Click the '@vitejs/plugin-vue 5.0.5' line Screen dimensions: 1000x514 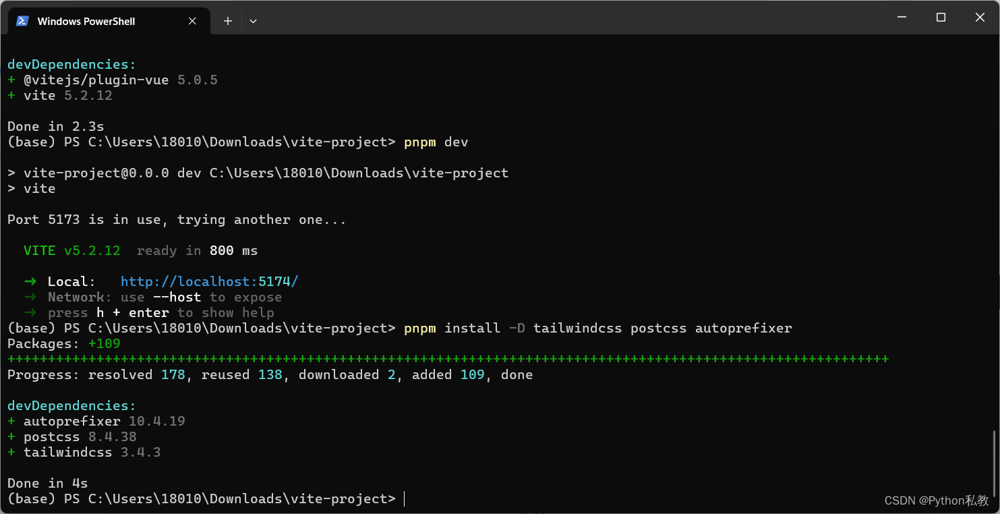(113, 80)
